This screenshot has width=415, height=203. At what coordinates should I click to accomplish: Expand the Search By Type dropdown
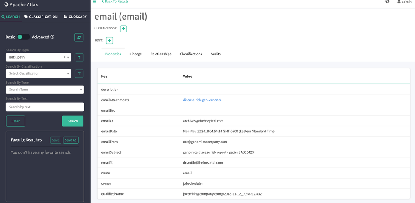[x=68, y=57]
